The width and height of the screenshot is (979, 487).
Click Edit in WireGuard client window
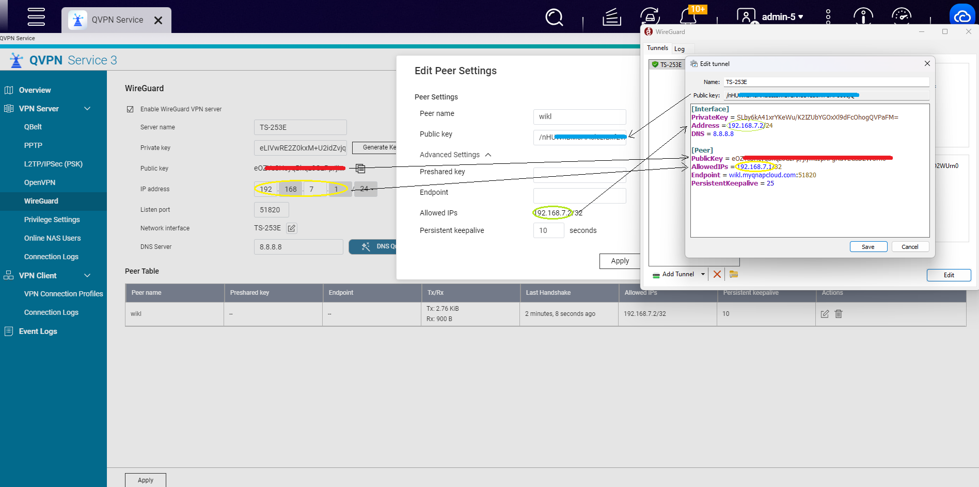point(949,275)
